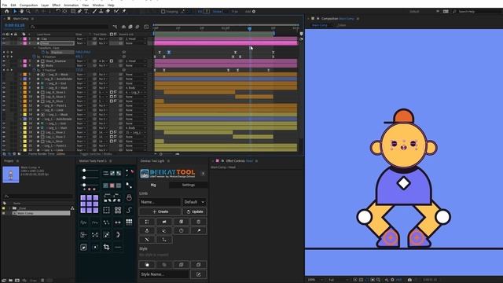
Task: Choose the Hand tool
Action: [x=21, y=11]
